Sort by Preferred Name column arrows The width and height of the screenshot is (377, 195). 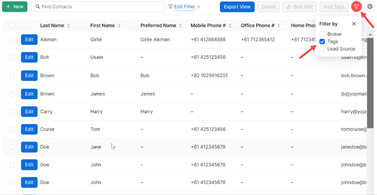click(181, 26)
